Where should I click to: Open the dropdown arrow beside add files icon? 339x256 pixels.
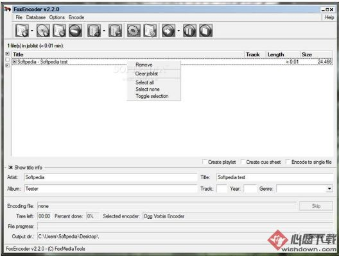tap(32, 31)
